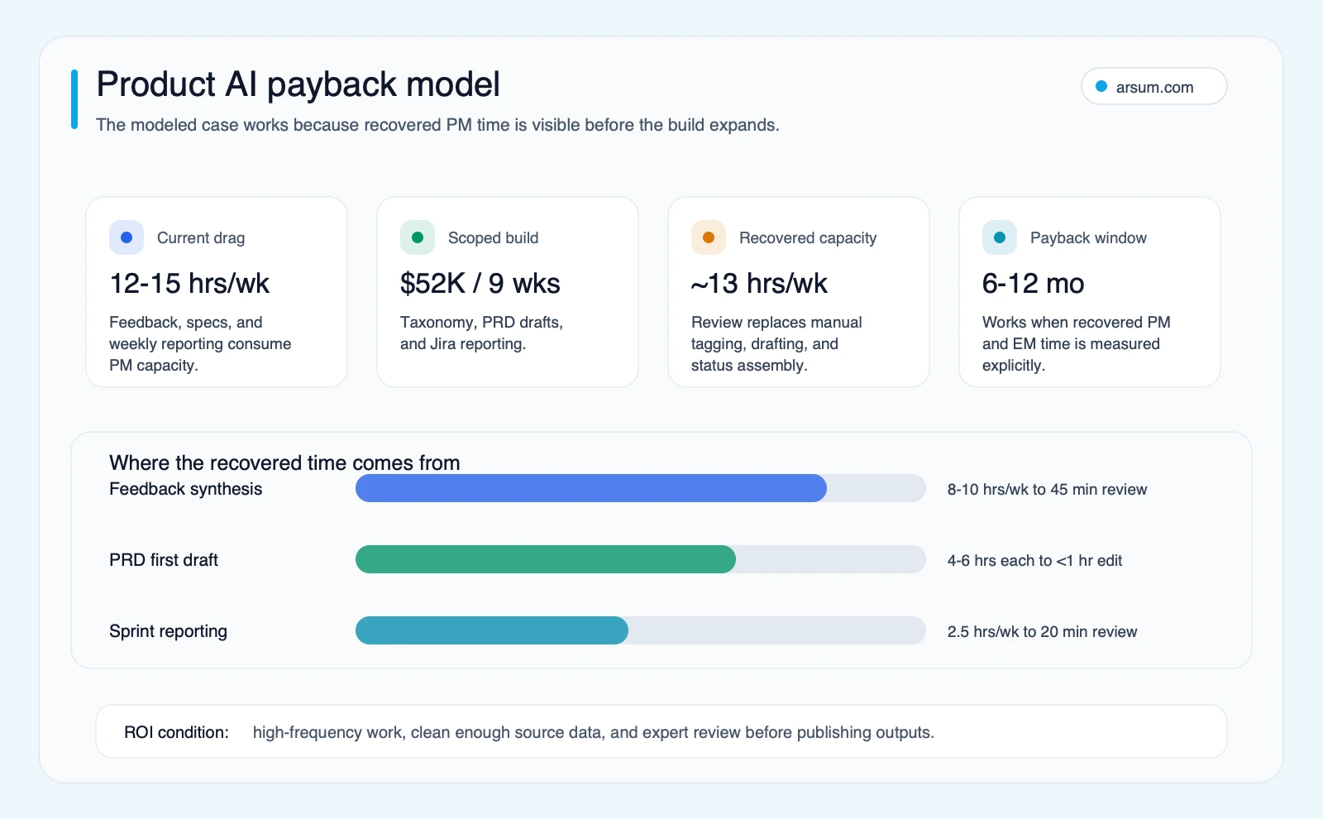Click 'Where the recovered time comes from' heading

[x=284, y=462]
